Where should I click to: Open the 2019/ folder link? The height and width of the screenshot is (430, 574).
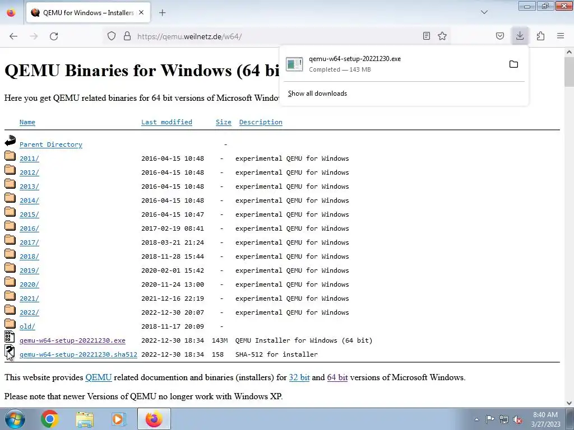point(29,270)
